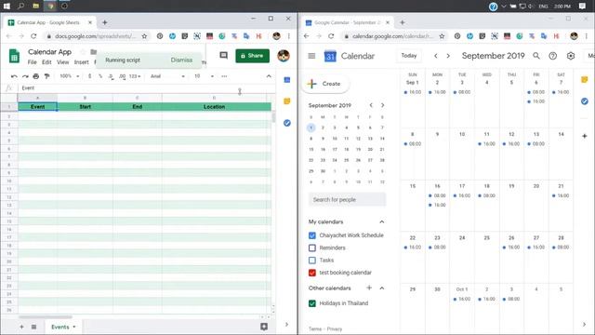
Task: Add a new sheet with the plus icon
Action: click(21, 327)
